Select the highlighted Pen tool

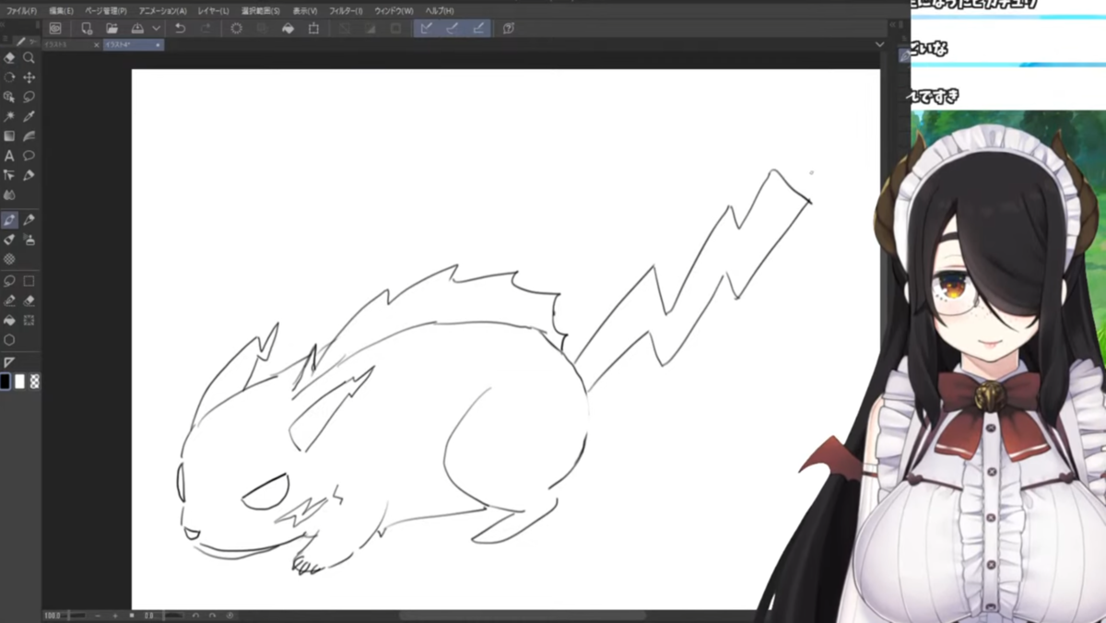(x=9, y=220)
